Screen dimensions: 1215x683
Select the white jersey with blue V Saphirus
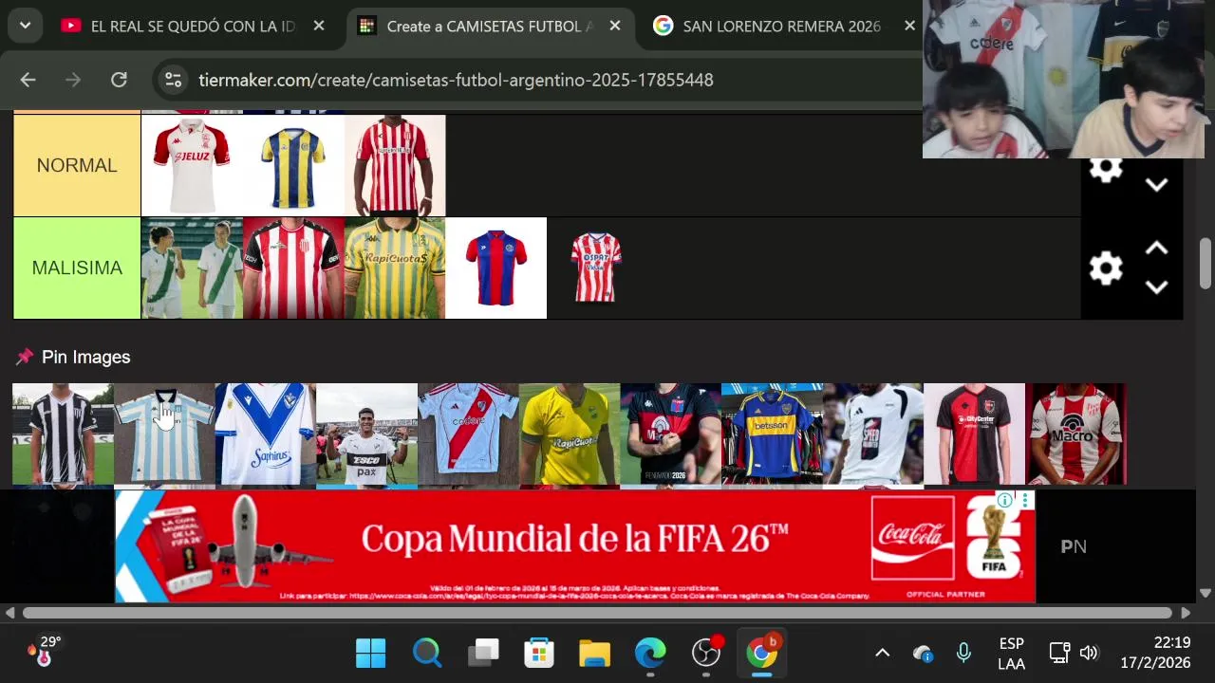266,434
